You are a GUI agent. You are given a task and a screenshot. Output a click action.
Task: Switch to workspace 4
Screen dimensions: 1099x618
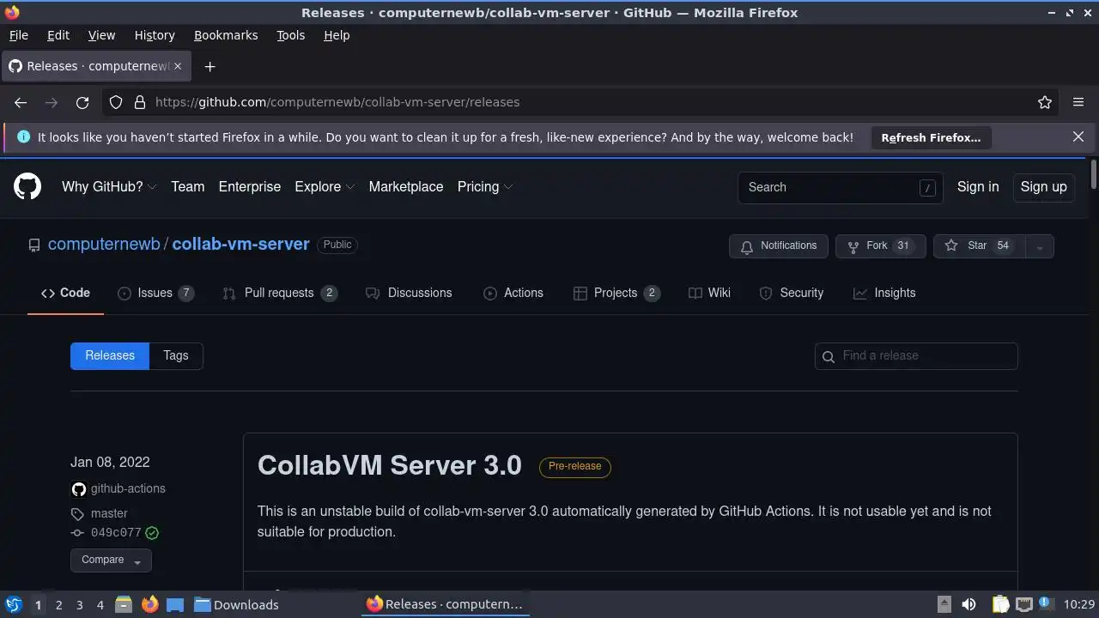point(100,604)
